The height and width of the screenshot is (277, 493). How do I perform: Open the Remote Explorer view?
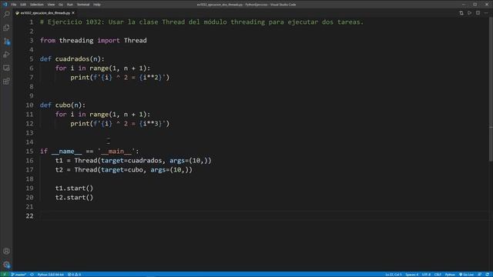[6, 68]
